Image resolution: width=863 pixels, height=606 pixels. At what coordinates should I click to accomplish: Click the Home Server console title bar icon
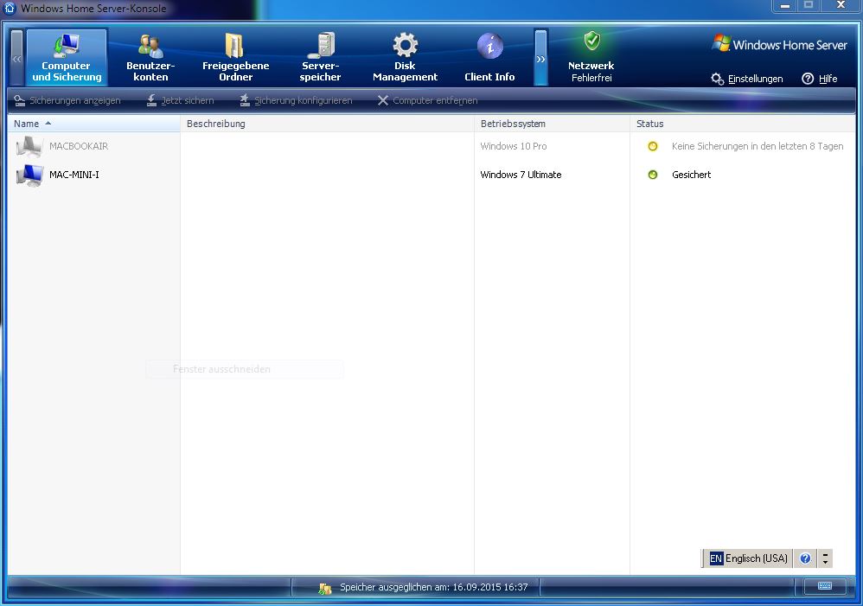[10, 8]
